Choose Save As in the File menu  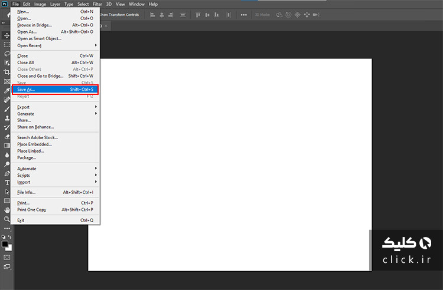click(55, 90)
